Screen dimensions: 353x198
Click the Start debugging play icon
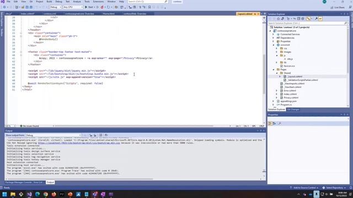coord(86,7)
